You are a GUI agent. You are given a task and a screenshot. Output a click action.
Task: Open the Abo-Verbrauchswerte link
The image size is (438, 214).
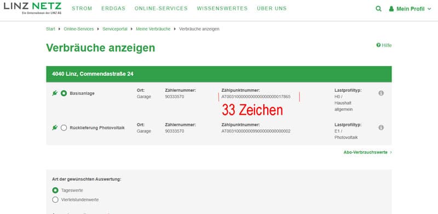coord(367,152)
